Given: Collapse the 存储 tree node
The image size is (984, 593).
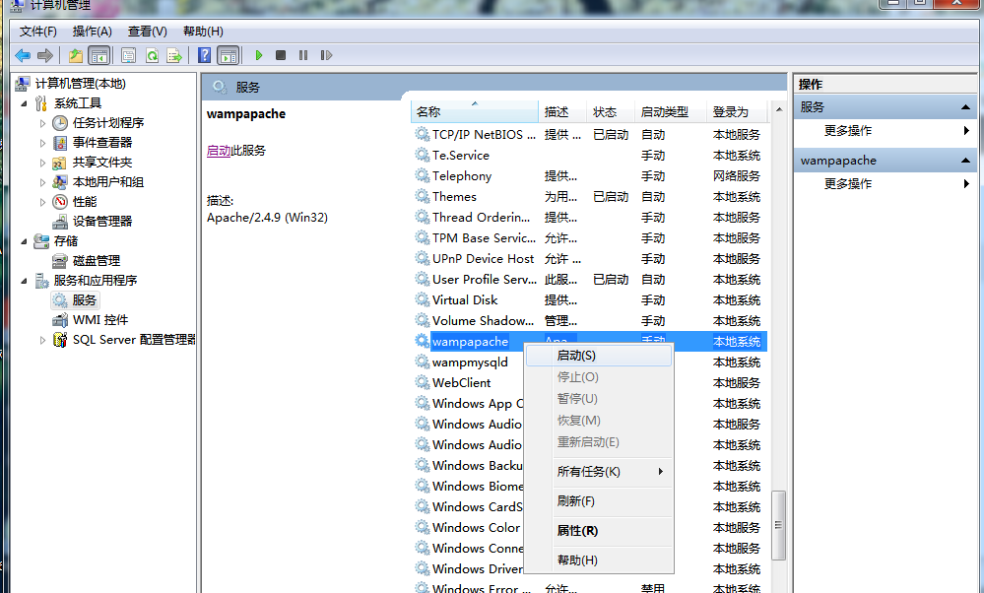Looking at the screenshot, I should (24, 241).
